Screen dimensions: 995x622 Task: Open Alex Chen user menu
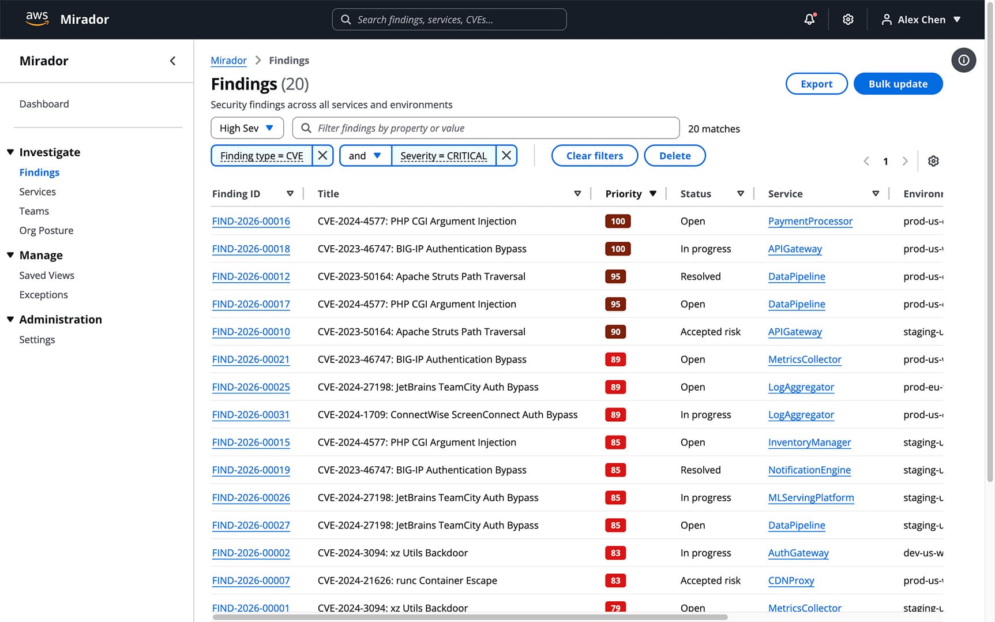(x=921, y=20)
